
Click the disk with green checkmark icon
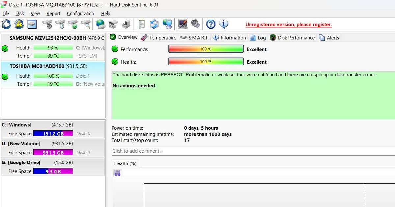point(73,24)
